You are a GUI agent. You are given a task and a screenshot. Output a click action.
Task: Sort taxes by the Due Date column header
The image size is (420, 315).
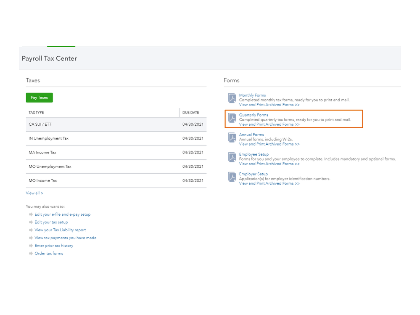pos(191,113)
